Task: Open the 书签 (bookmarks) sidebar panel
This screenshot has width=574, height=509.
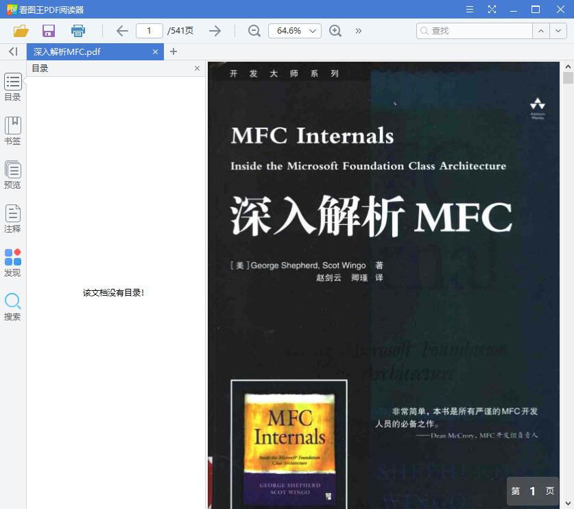Action: [13, 131]
